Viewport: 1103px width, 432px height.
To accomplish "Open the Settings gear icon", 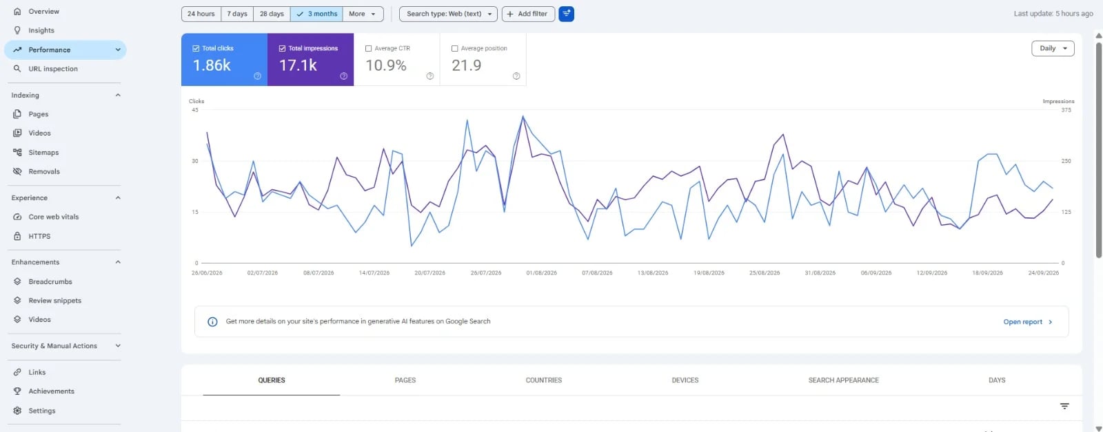I will click(17, 411).
